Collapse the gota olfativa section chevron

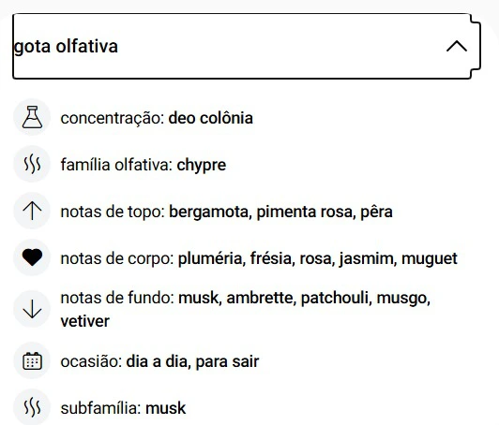coord(457,47)
